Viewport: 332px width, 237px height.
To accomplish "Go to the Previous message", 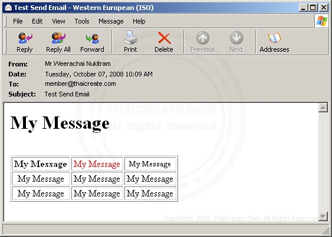I will [203, 42].
